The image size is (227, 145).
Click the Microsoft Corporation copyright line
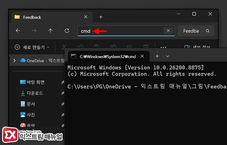click(142, 74)
